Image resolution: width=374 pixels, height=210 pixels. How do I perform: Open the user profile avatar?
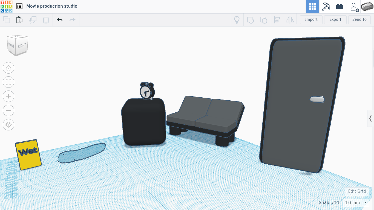(x=367, y=7)
